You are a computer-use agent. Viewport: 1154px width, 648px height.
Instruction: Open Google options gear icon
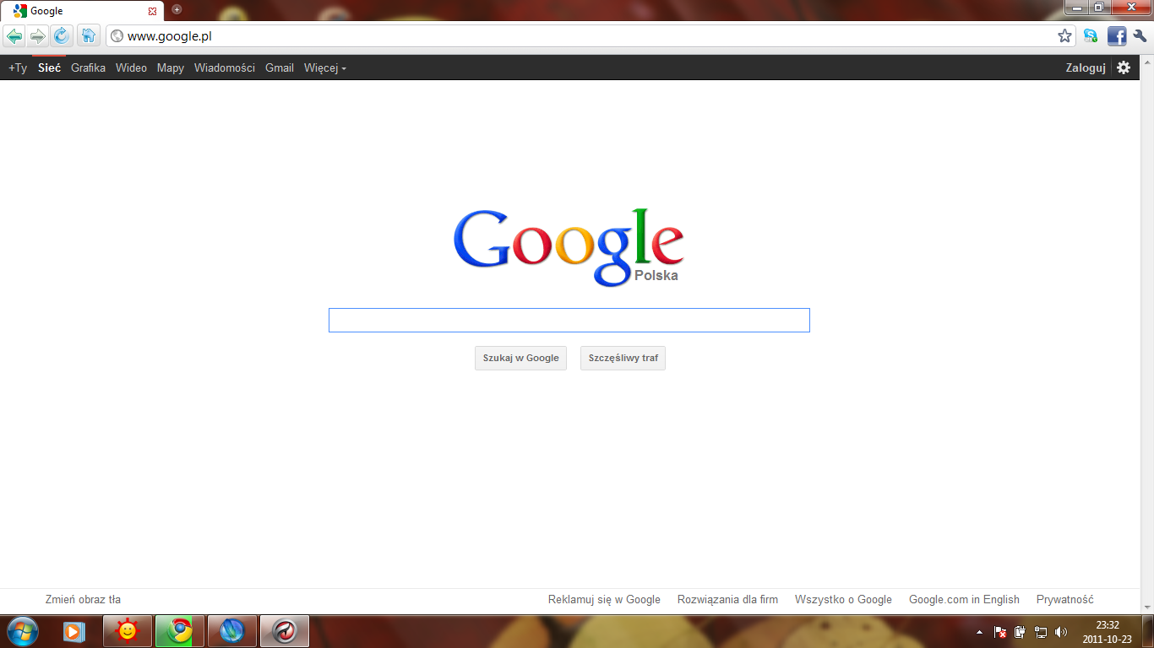(x=1124, y=67)
